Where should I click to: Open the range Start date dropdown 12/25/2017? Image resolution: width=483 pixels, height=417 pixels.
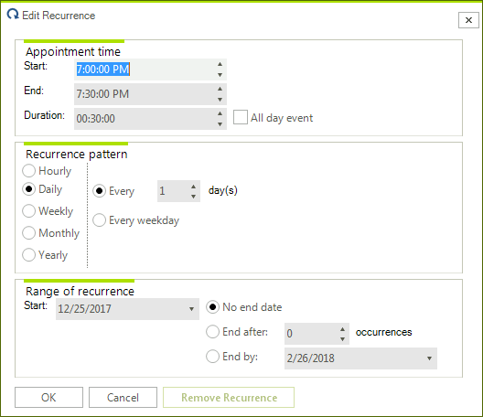(x=191, y=309)
